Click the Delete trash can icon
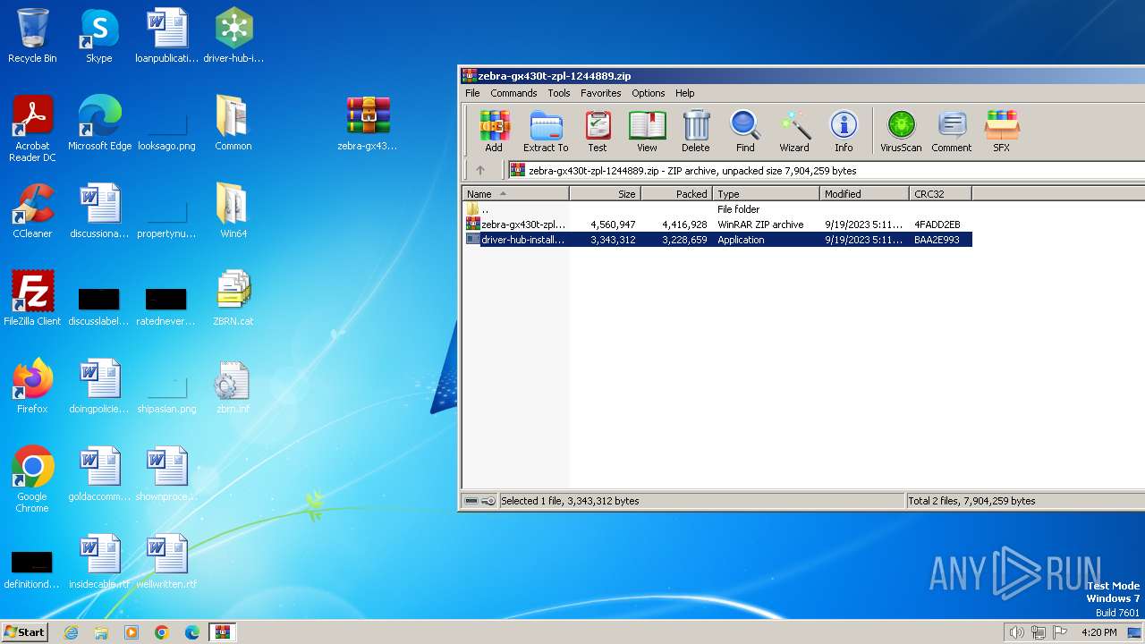Image resolution: width=1145 pixels, height=644 pixels. tap(696, 131)
